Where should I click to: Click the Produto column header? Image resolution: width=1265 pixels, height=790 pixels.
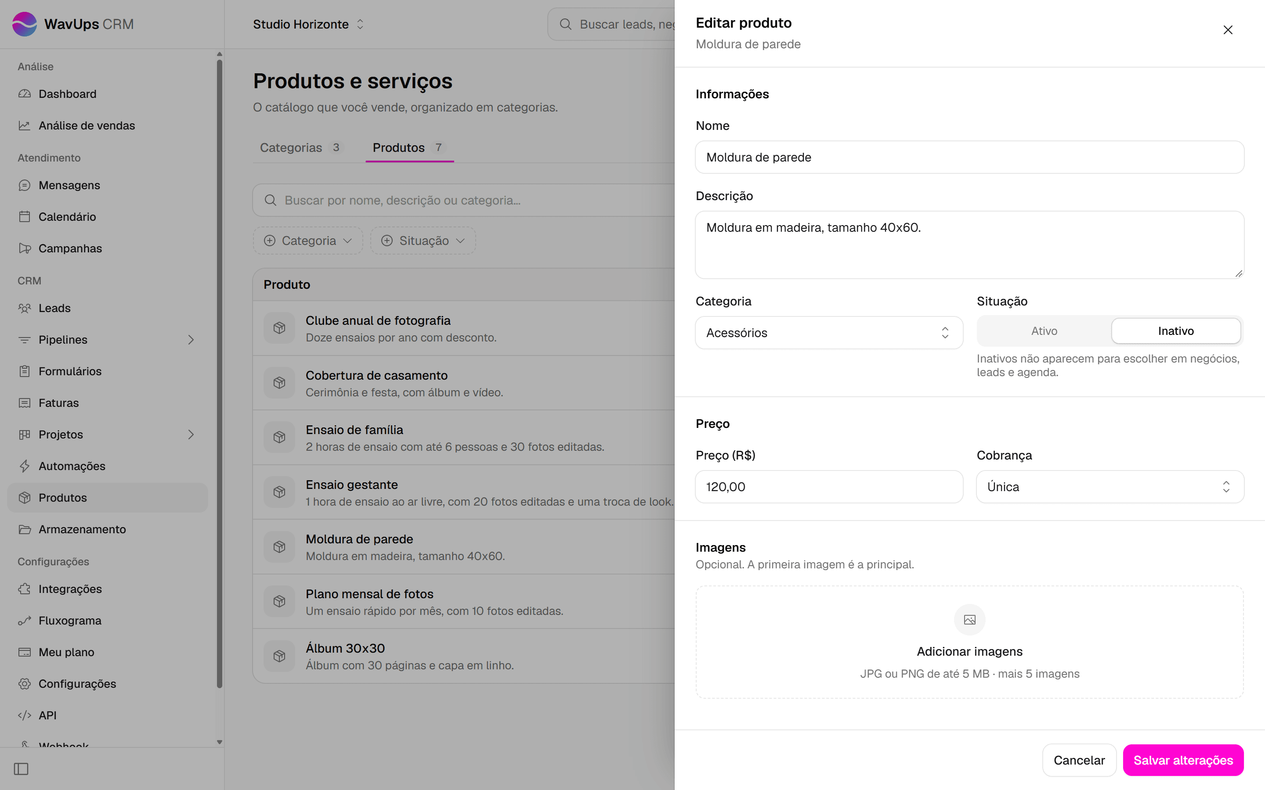[x=287, y=285]
